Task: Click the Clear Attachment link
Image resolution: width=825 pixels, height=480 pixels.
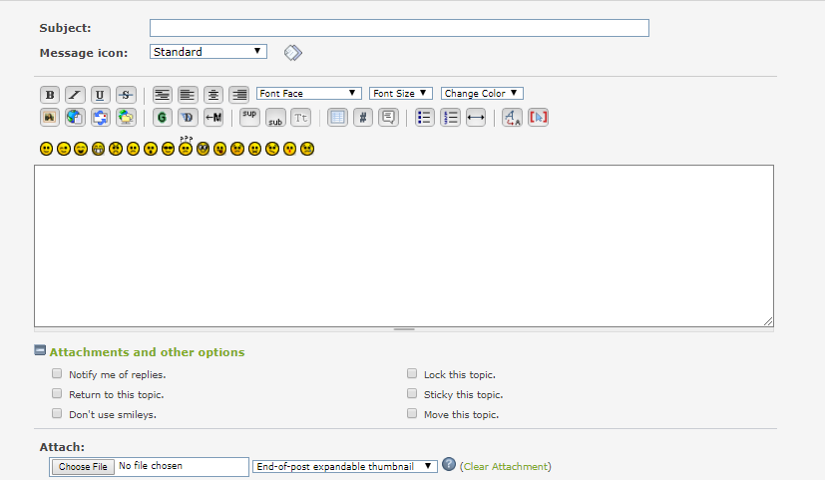Action: (x=505, y=466)
